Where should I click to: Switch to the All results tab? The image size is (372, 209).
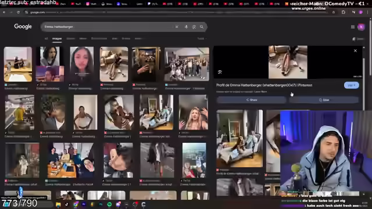click(x=46, y=38)
